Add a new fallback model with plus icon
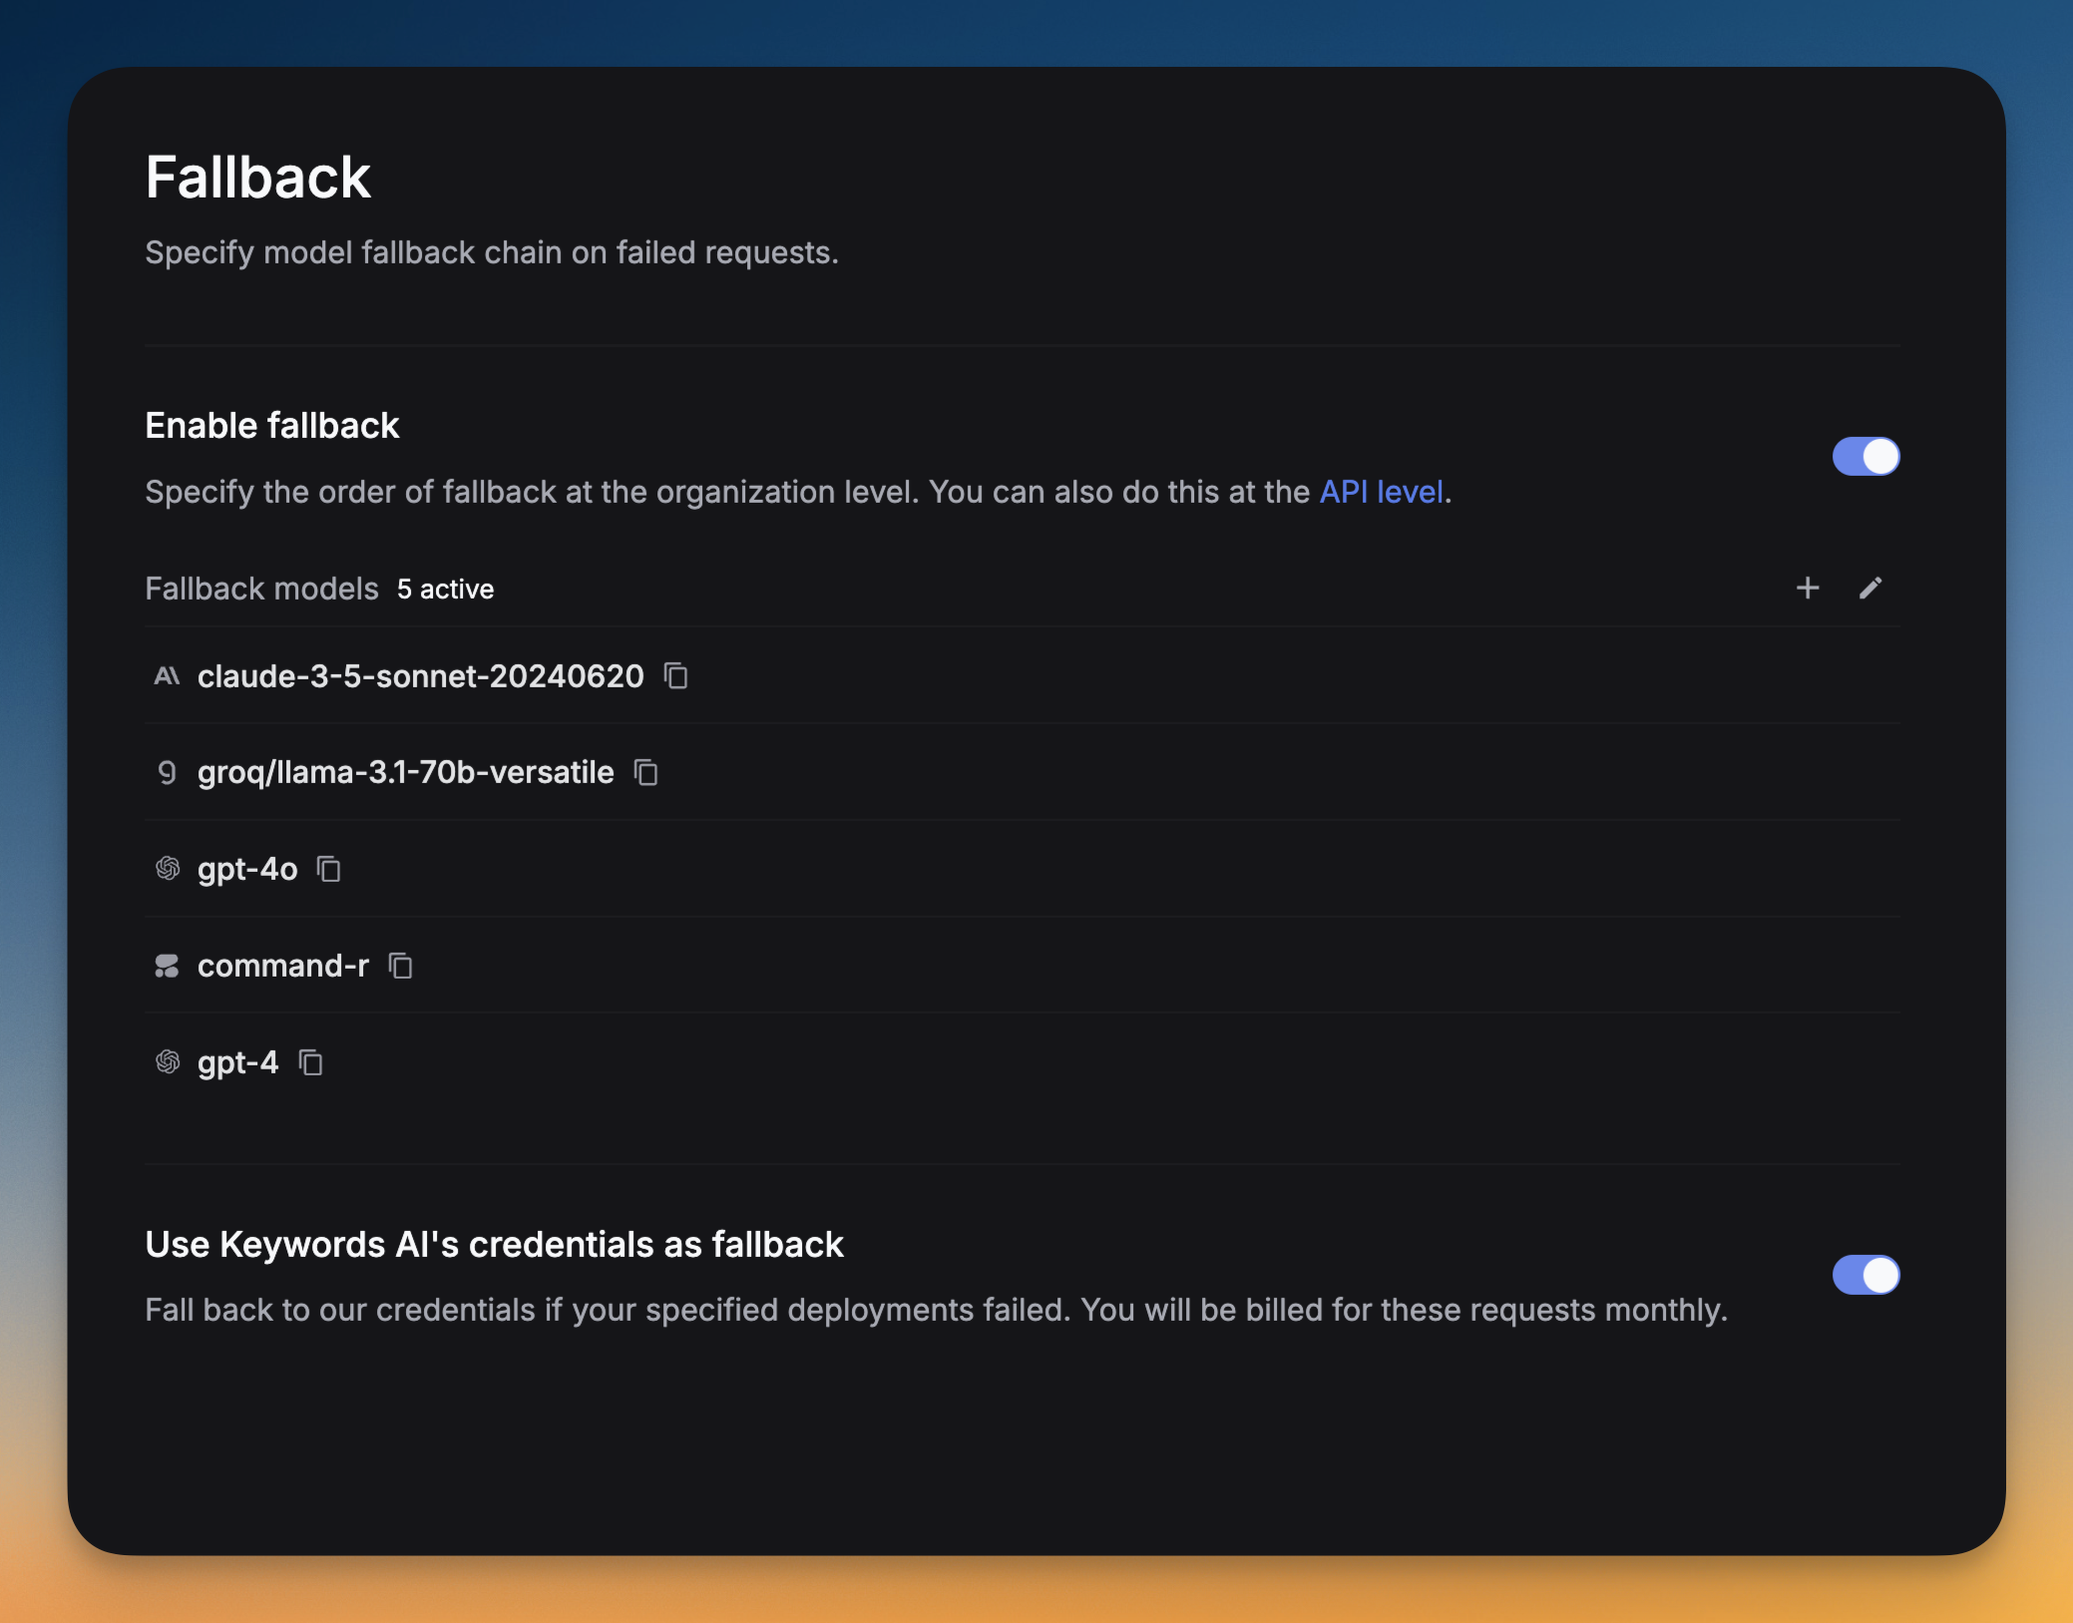This screenshot has height=1623, width=2073. click(1807, 588)
